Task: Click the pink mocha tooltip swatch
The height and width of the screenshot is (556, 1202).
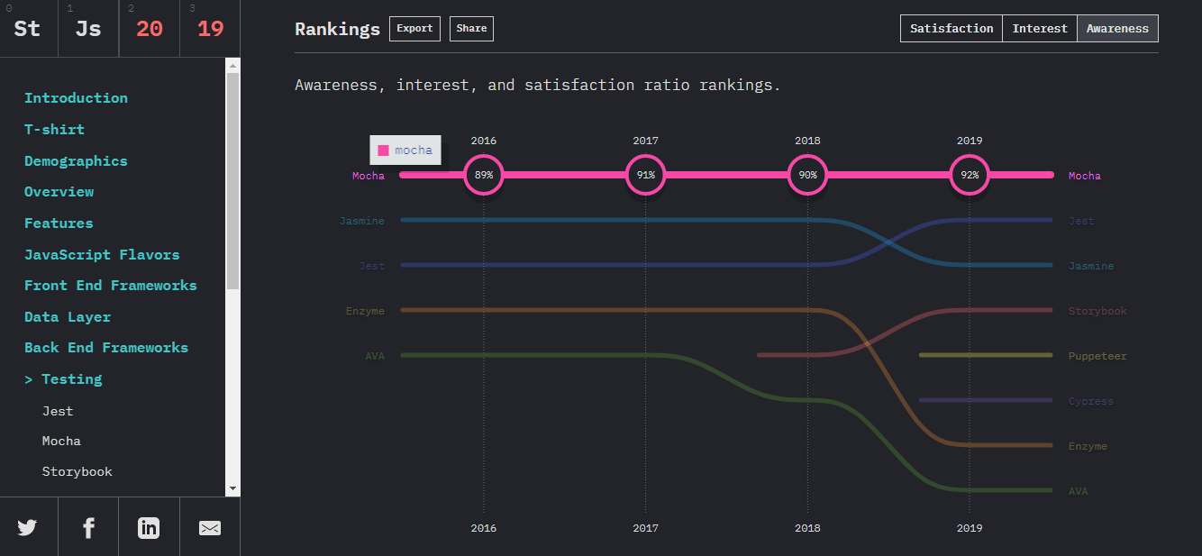Action: pos(383,150)
